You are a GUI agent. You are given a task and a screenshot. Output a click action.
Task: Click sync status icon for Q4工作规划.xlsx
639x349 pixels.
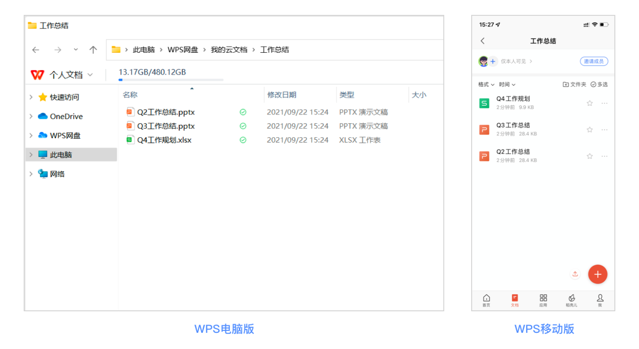click(x=243, y=140)
